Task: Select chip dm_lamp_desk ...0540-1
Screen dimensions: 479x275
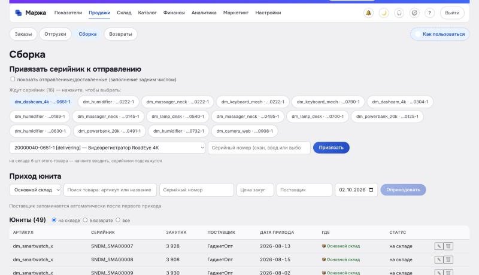Action: pos(178,117)
